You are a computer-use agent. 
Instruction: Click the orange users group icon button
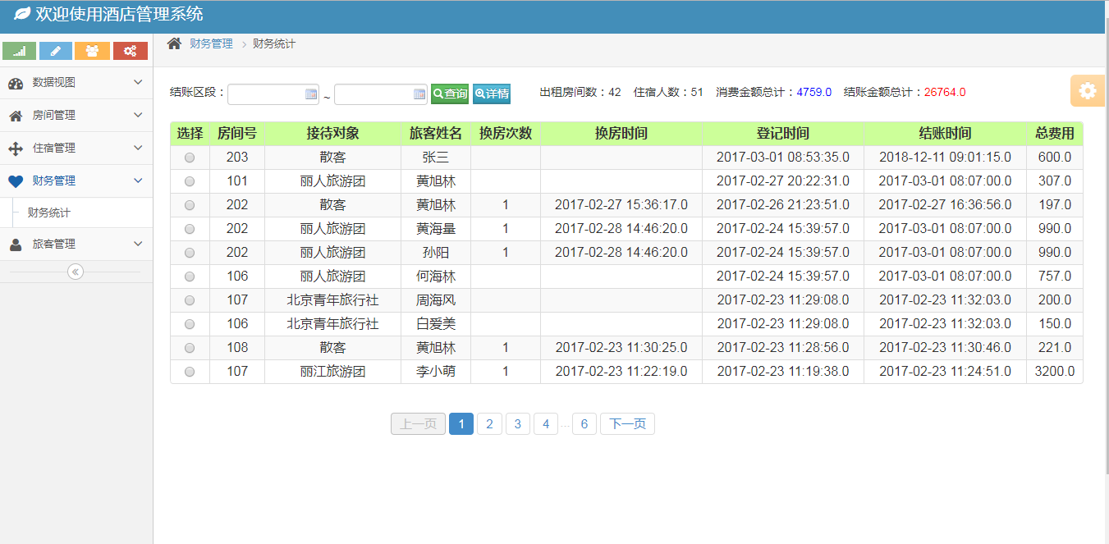[x=92, y=51]
